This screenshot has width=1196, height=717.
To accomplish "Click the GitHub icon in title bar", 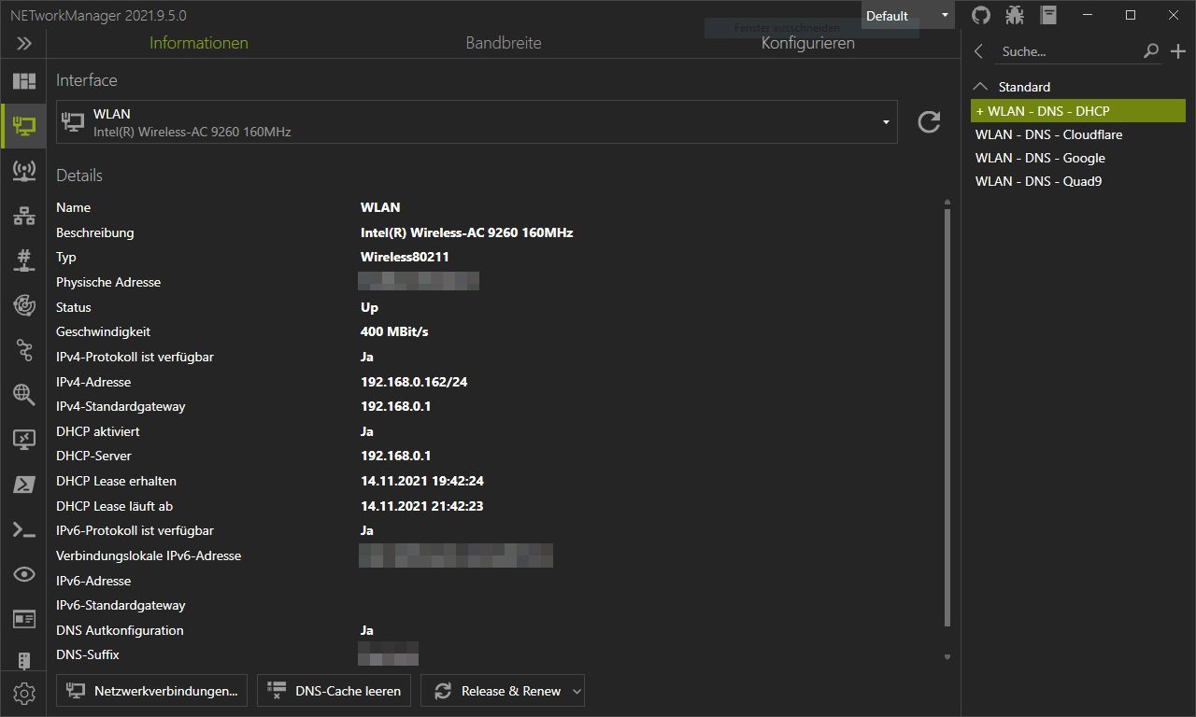I will click(x=981, y=15).
